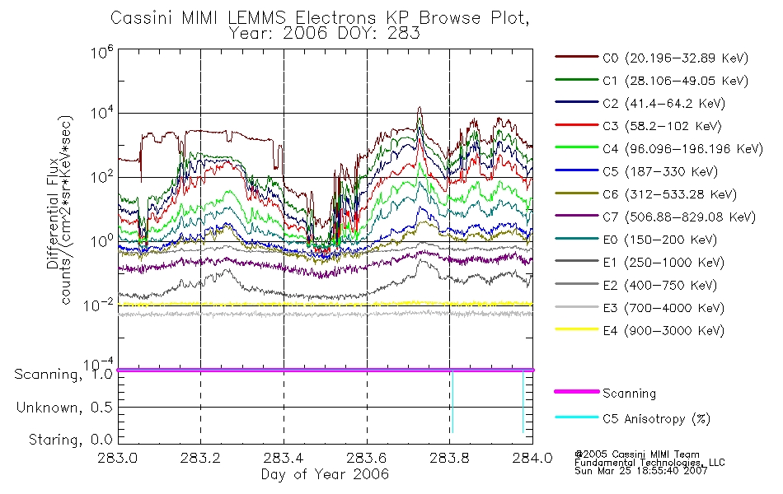783x494 pixels.
Task: Click the dark red C0 legend line swatch
Action: pyautogui.click(x=577, y=57)
